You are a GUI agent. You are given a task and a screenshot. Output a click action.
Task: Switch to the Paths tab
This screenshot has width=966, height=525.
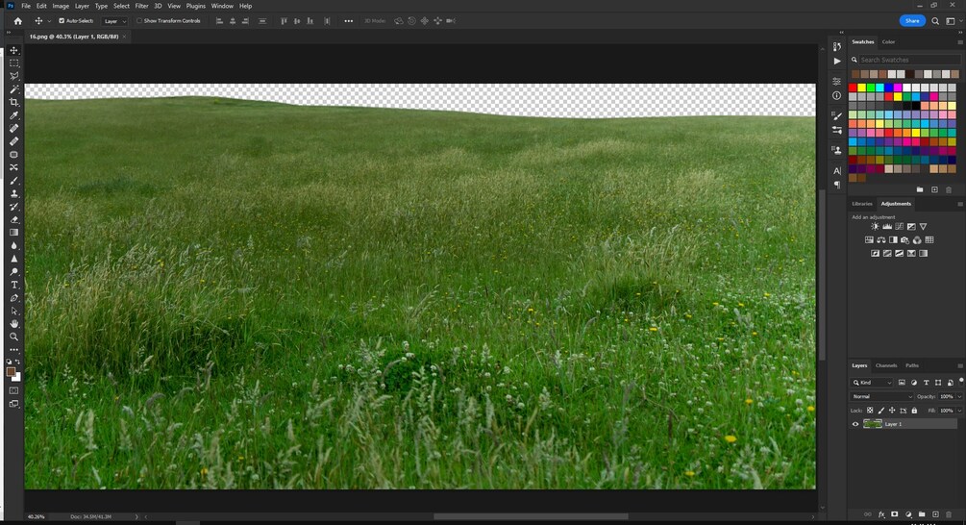[x=912, y=365]
